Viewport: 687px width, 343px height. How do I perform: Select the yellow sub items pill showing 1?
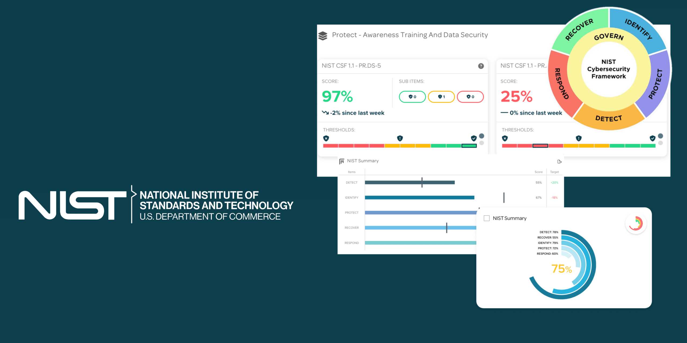click(441, 97)
